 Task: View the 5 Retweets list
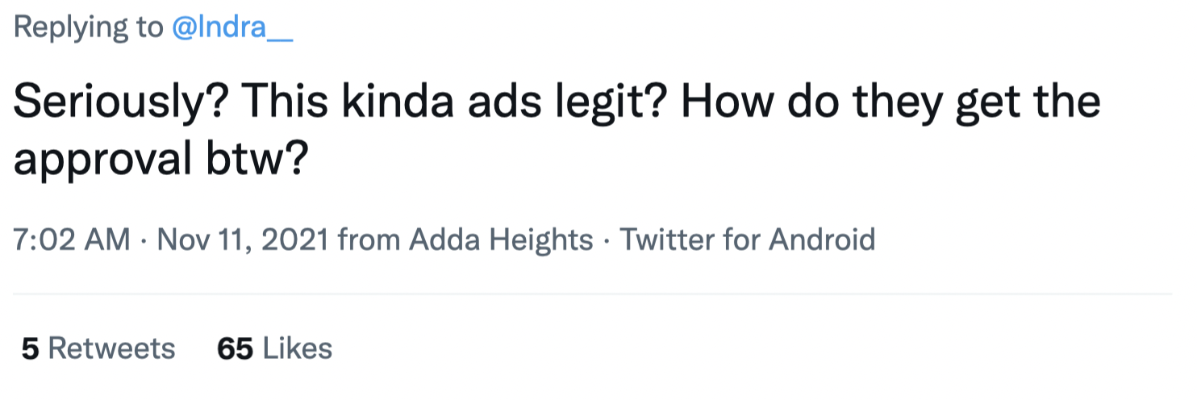[x=98, y=348]
